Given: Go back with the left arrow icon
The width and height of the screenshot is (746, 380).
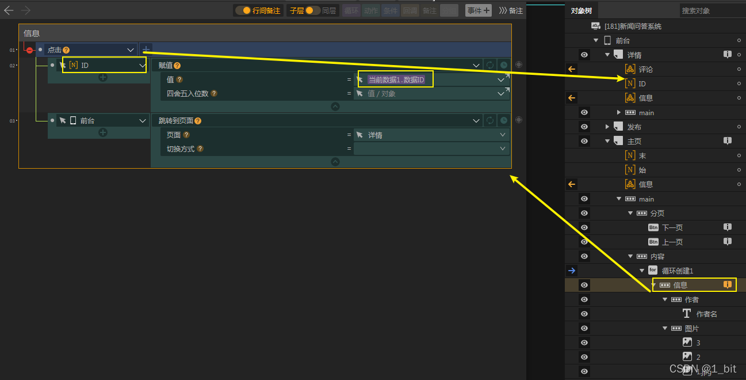Looking at the screenshot, I should click(x=9, y=10).
